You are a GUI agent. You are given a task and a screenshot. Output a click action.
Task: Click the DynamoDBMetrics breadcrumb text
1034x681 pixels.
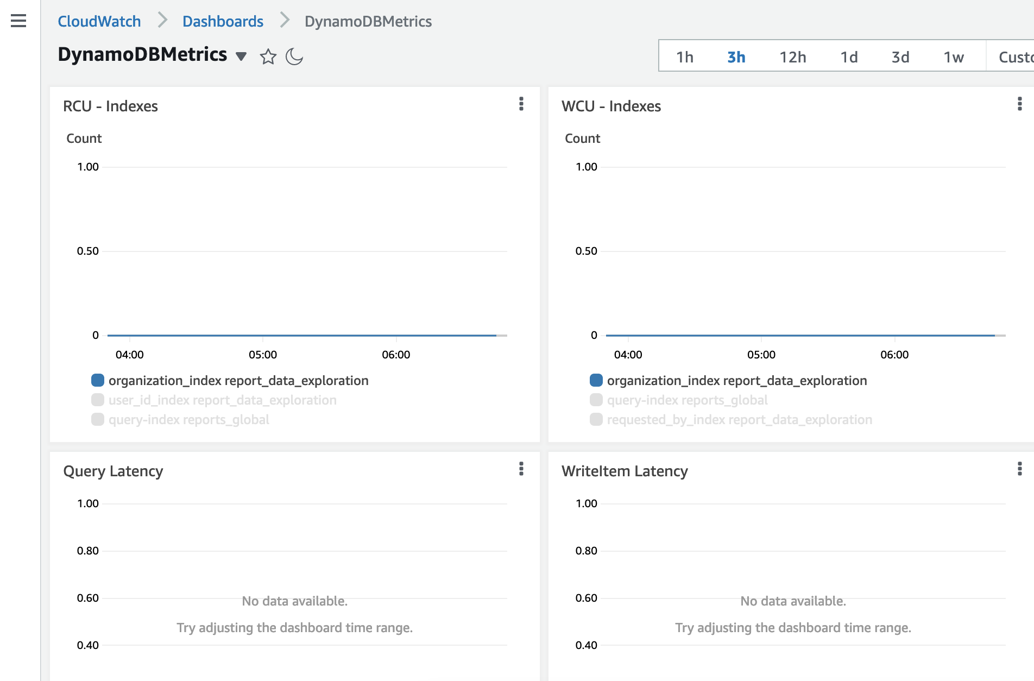(368, 21)
